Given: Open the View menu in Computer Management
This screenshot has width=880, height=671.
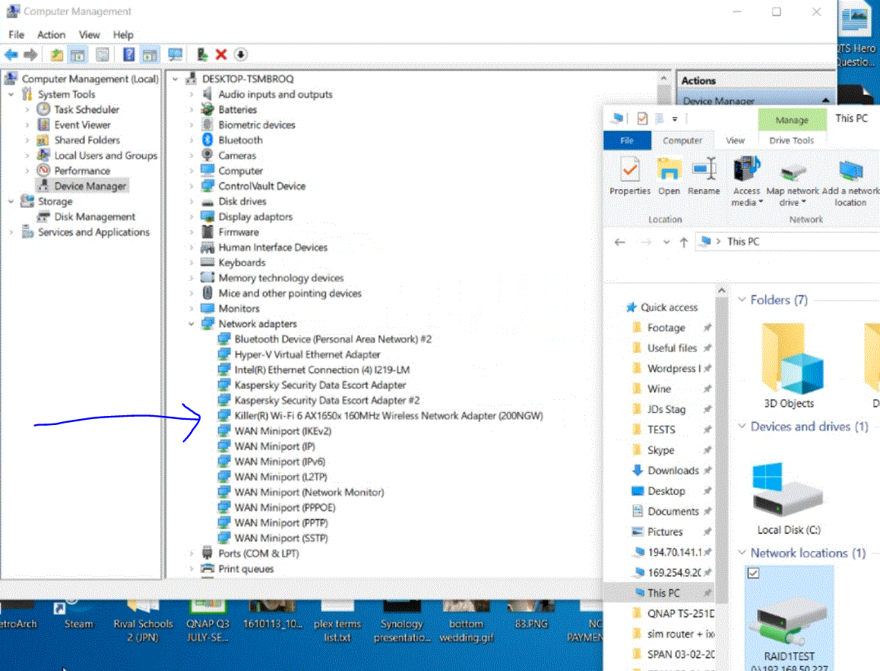Looking at the screenshot, I should point(89,35).
